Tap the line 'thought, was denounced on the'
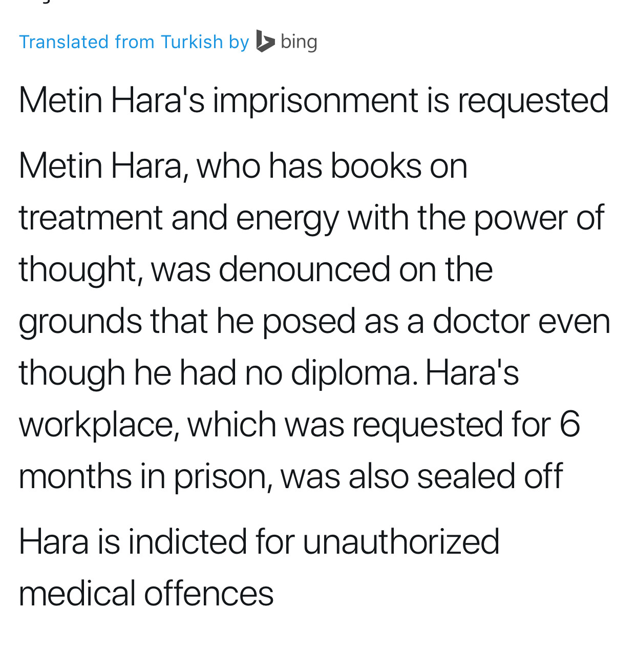The image size is (636, 651). (x=256, y=270)
